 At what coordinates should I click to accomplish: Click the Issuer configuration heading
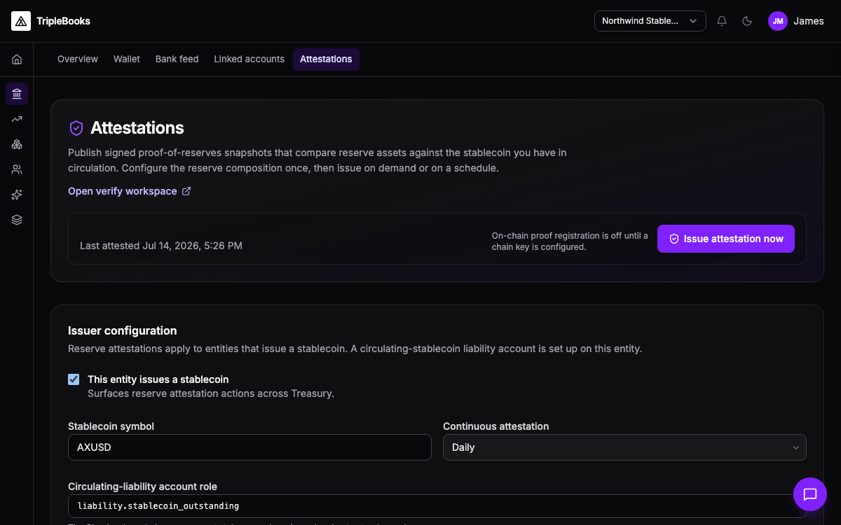click(x=123, y=330)
